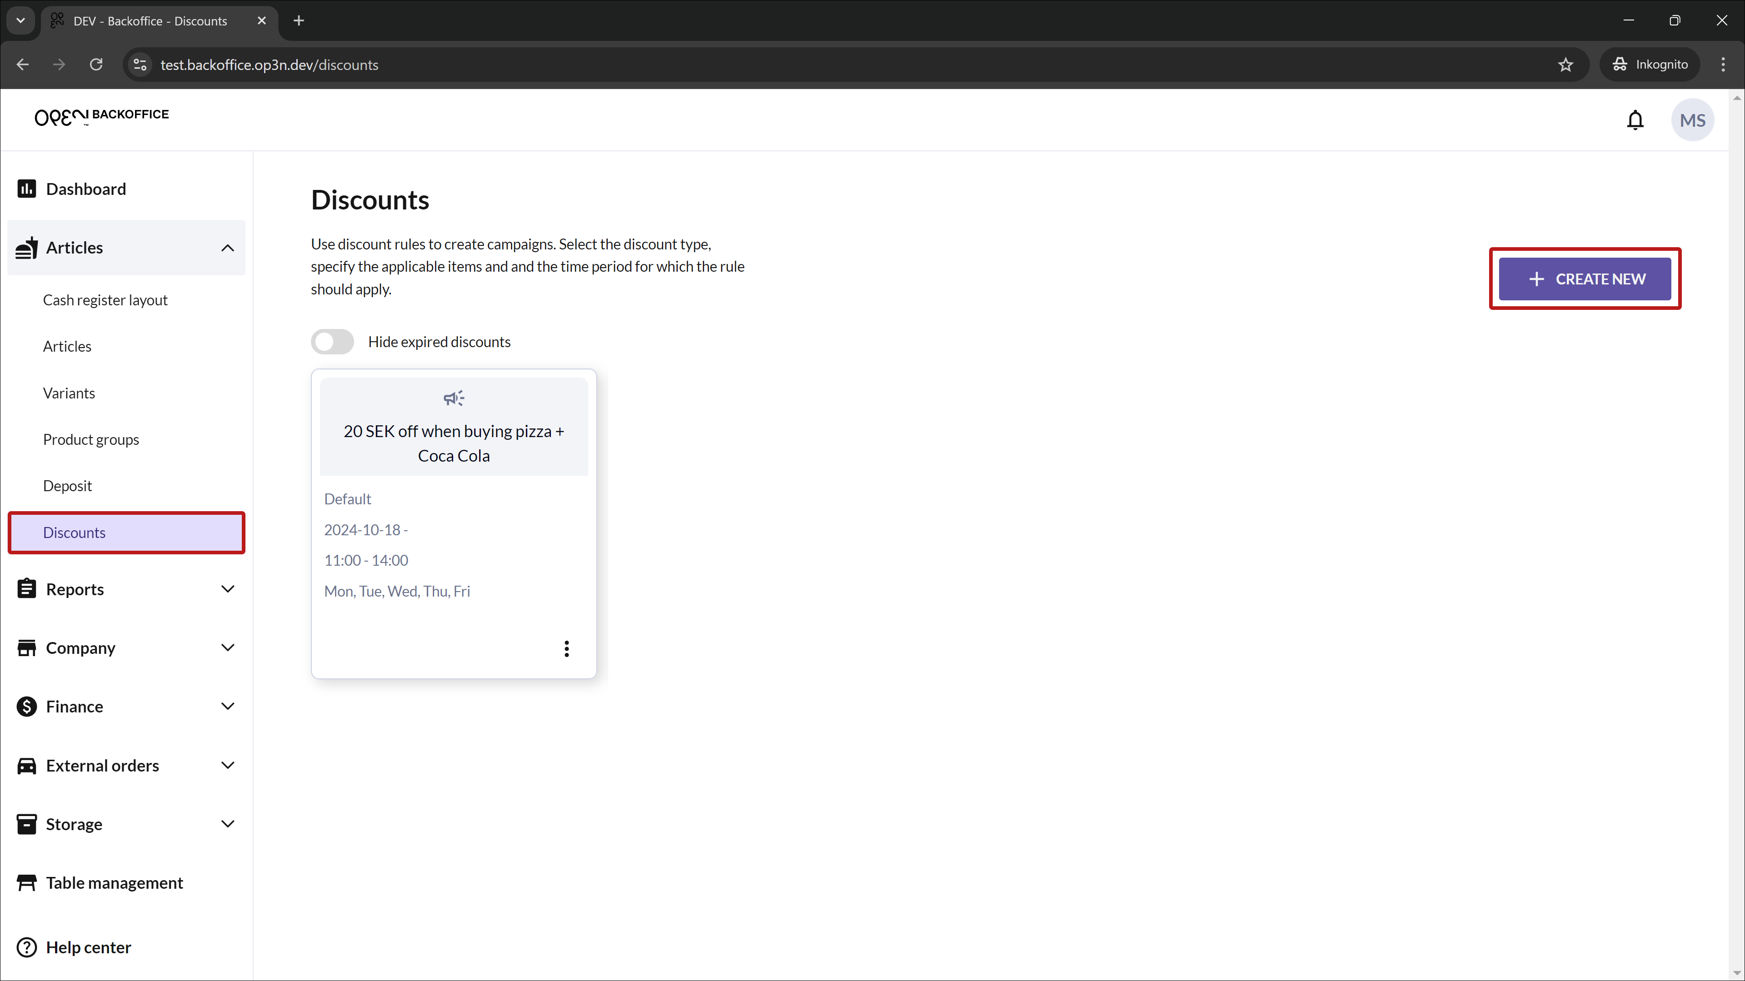This screenshot has height=981, width=1745.
Task: Click the page vertical scrollbar
Action: coord(1737,535)
